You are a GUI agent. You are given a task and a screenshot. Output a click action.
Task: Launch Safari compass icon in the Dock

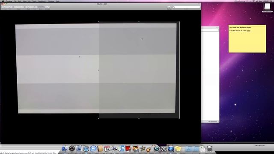(x=86, y=149)
